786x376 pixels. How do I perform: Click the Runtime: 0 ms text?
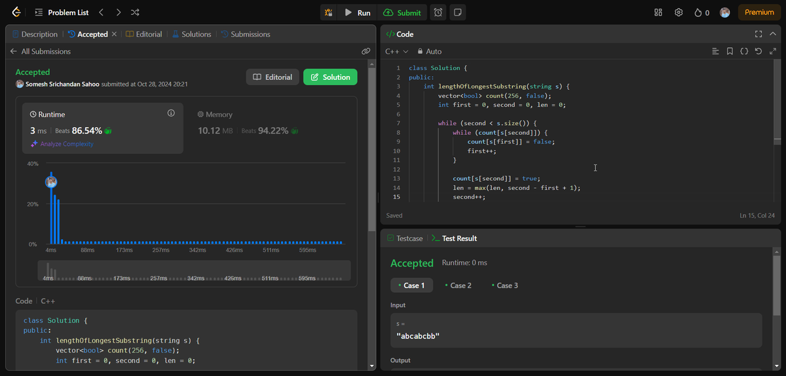[464, 263]
